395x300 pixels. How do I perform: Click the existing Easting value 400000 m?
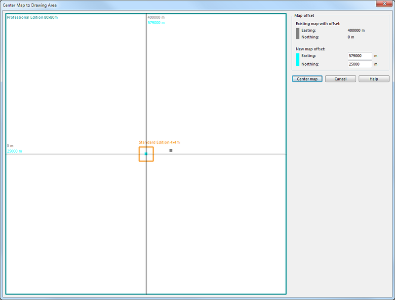(356, 30)
